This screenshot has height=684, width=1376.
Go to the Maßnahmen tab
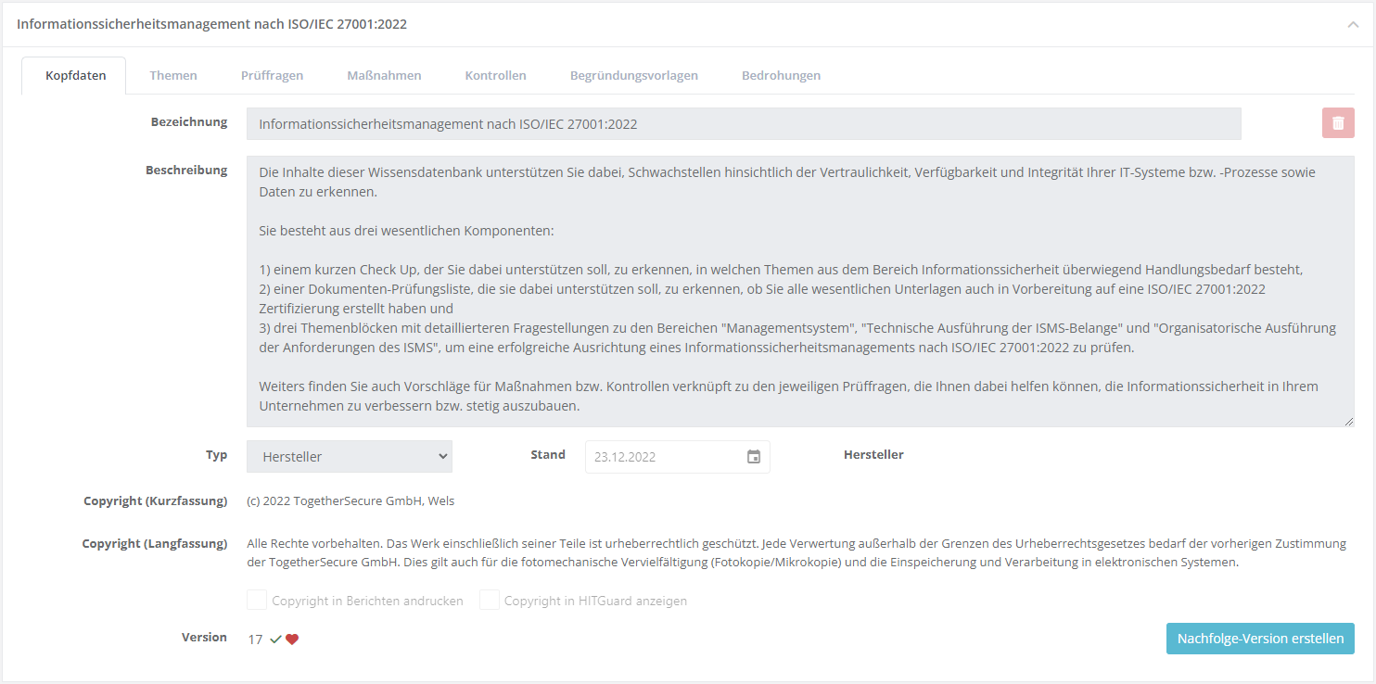click(x=384, y=75)
